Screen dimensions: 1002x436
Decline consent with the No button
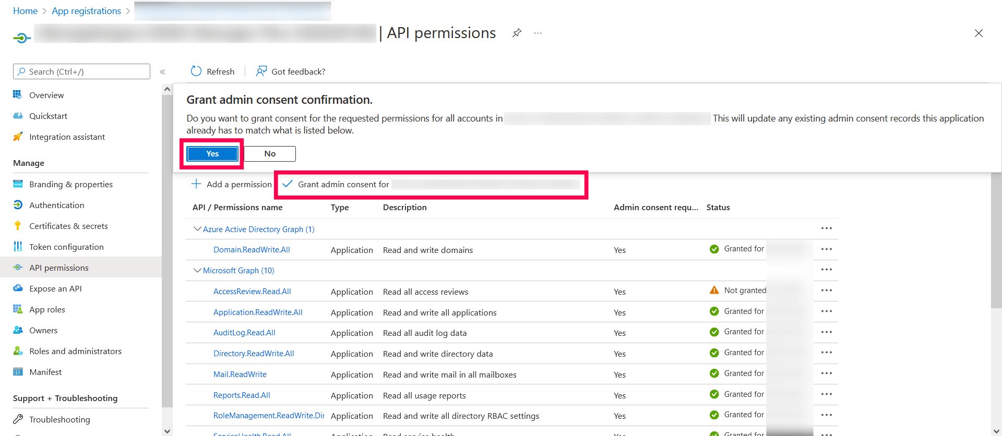pos(270,154)
